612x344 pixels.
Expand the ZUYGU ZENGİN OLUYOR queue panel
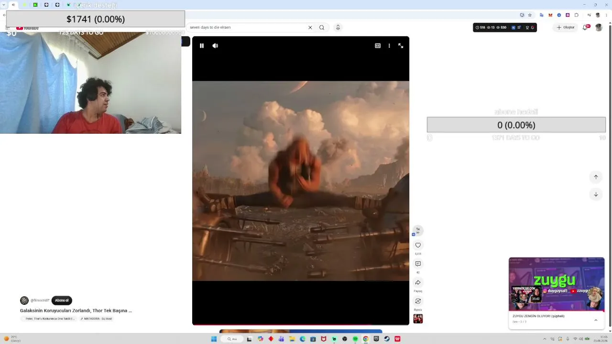click(596, 320)
